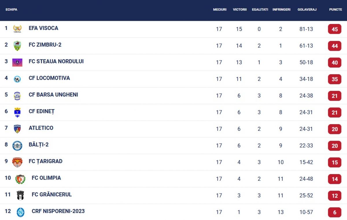
Task: Click the FC Țarigrad crest icon
Action: [x=17, y=162]
